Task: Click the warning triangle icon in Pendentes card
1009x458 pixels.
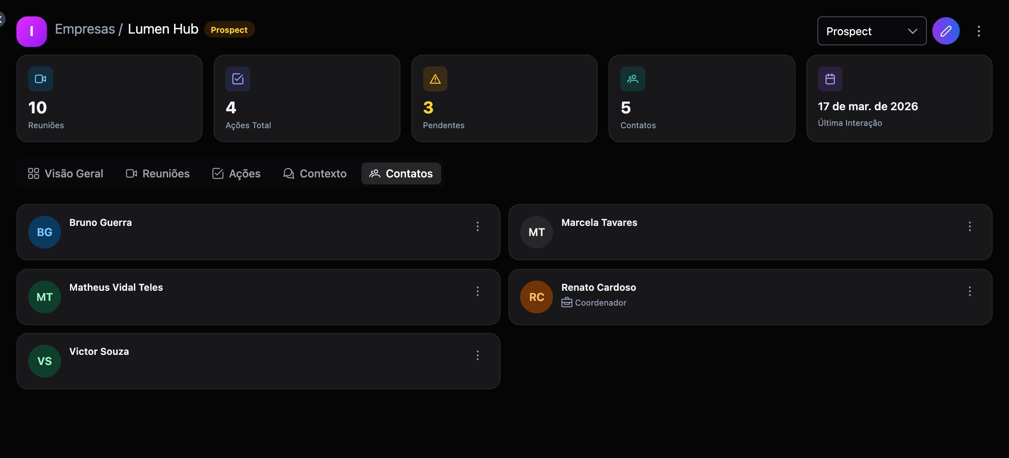Action: 435,79
